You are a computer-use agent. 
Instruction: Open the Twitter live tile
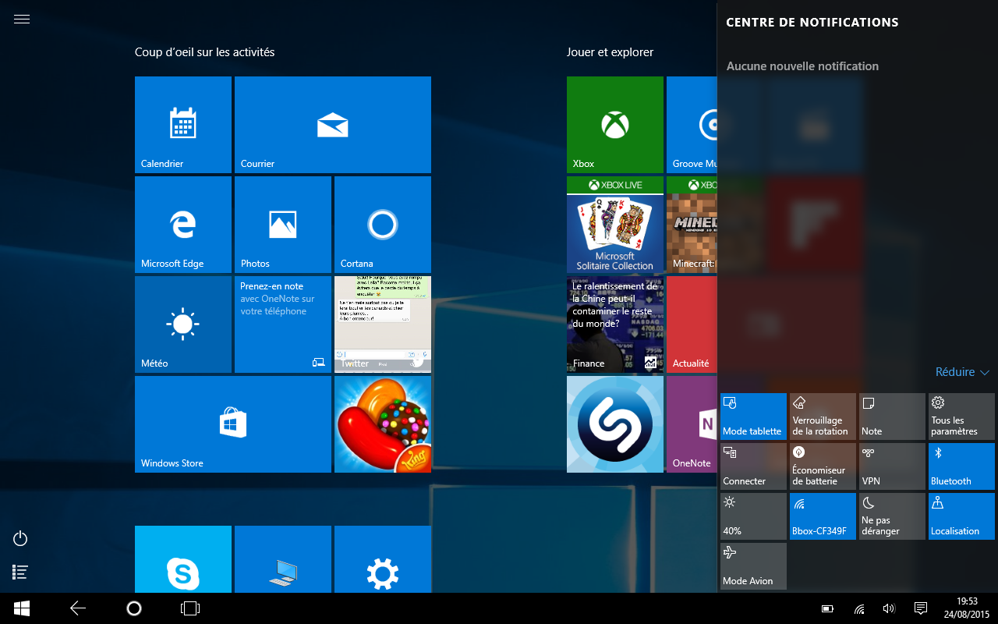point(383,324)
